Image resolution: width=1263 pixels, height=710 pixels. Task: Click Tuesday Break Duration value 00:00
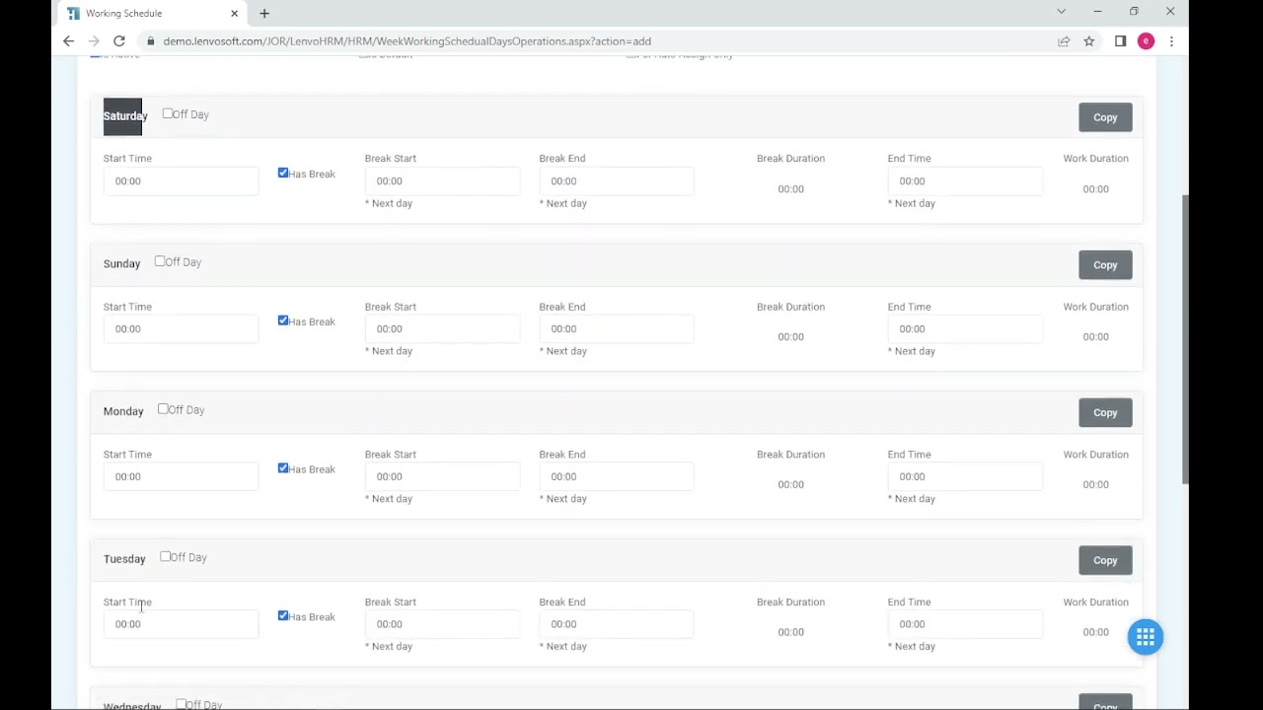point(790,632)
